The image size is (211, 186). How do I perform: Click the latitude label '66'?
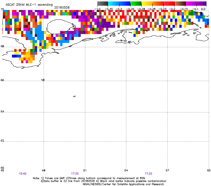pos(2,80)
